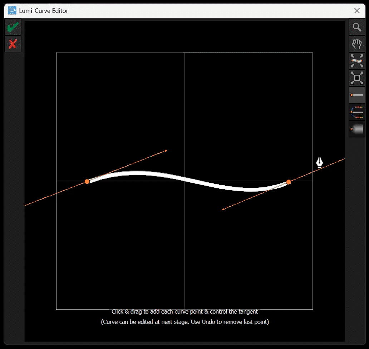Confirm the curve with the green checkmark
369x349 pixels.
13,26
